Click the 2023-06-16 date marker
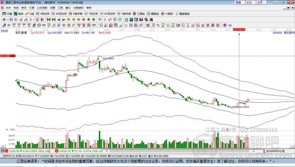295x167 pixels. pyautogui.click(x=239, y=30)
